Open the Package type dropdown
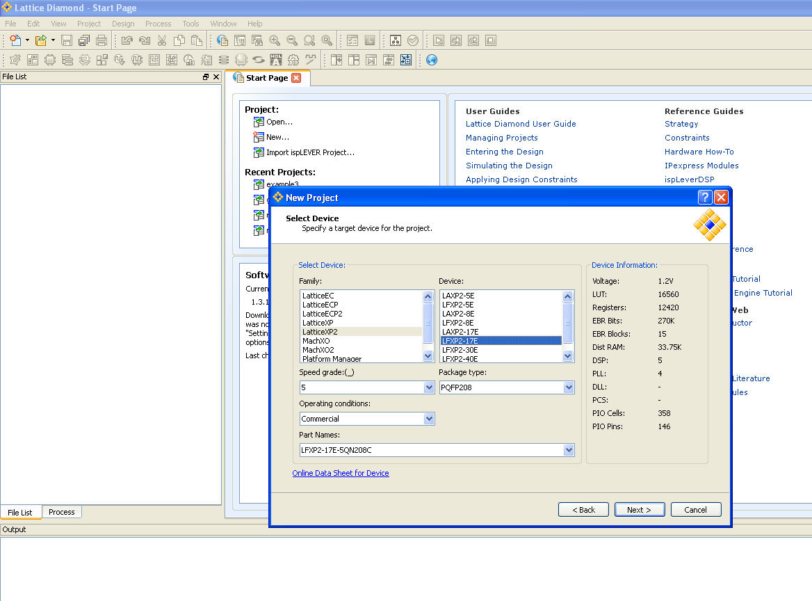812x601 pixels. click(569, 387)
